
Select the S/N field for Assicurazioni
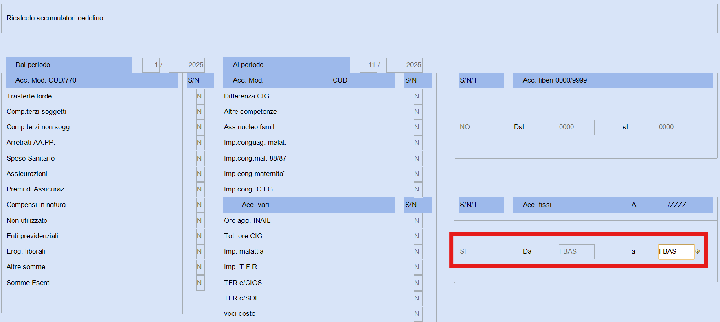(x=200, y=174)
